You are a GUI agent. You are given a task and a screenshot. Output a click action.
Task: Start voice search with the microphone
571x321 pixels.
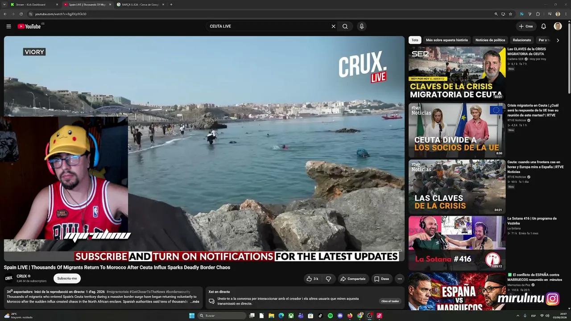click(362, 26)
